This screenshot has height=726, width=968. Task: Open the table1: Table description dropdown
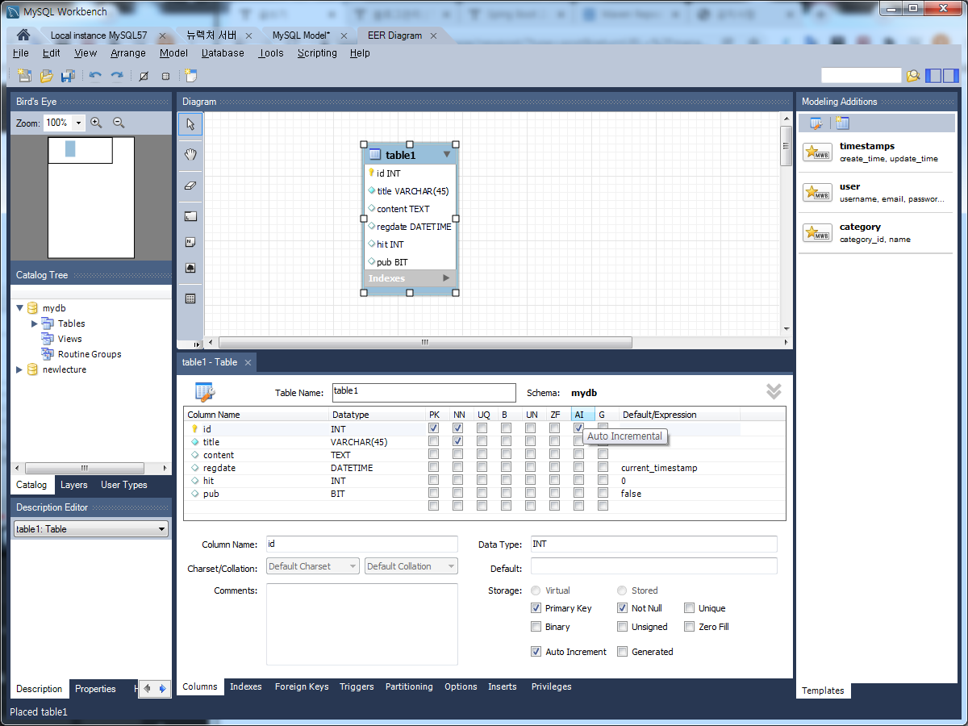[x=91, y=529]
